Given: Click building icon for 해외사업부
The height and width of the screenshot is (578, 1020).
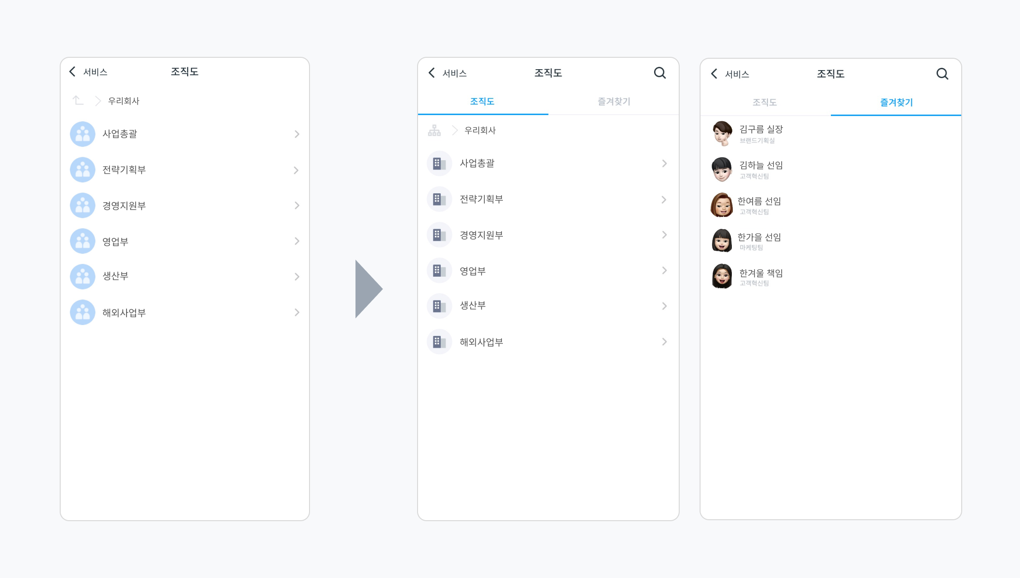Looking at the screenshot, I should click(x=439, y=342).
